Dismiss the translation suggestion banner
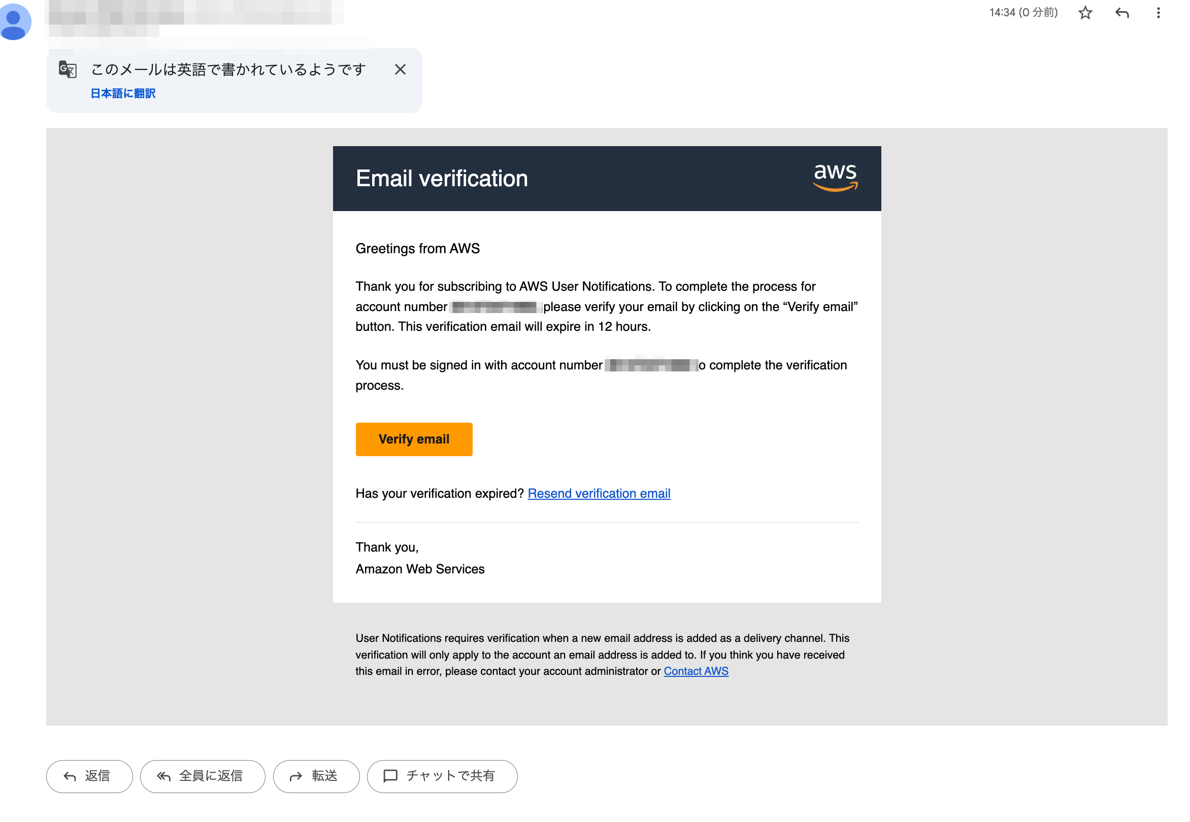This screenshot has height=822, width=1190. tap(400, 70)
